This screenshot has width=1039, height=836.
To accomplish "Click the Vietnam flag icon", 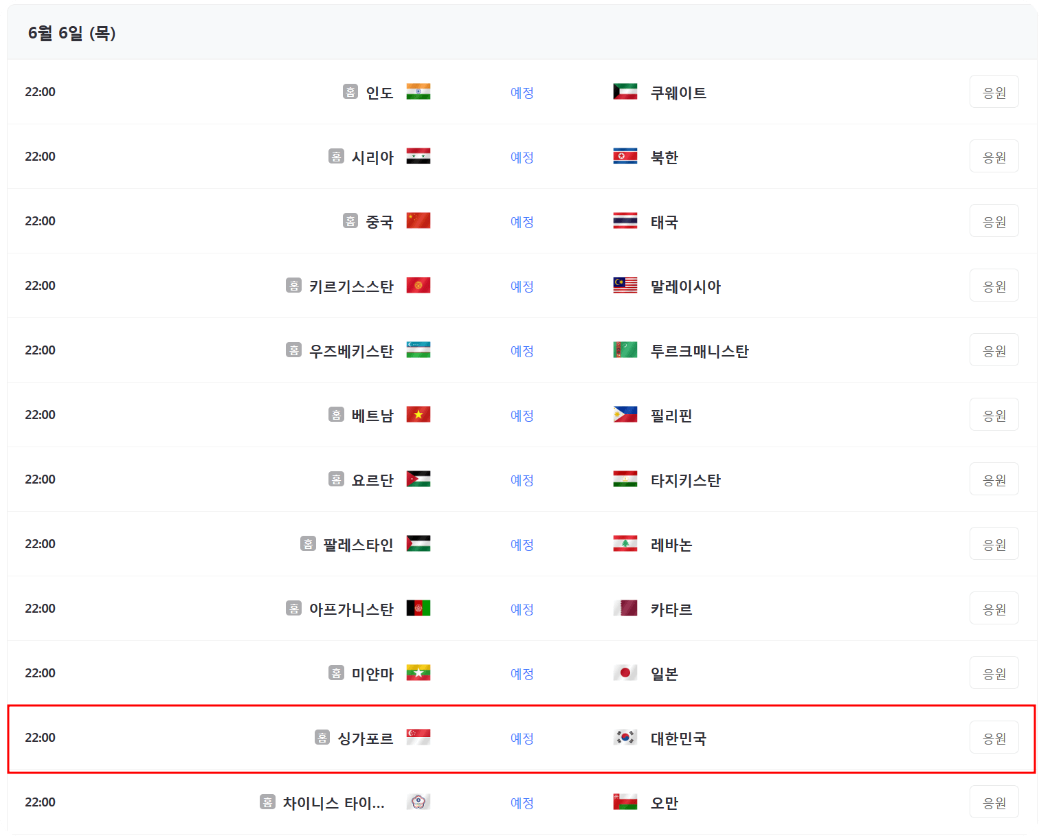I will click(x=419, y=414).
